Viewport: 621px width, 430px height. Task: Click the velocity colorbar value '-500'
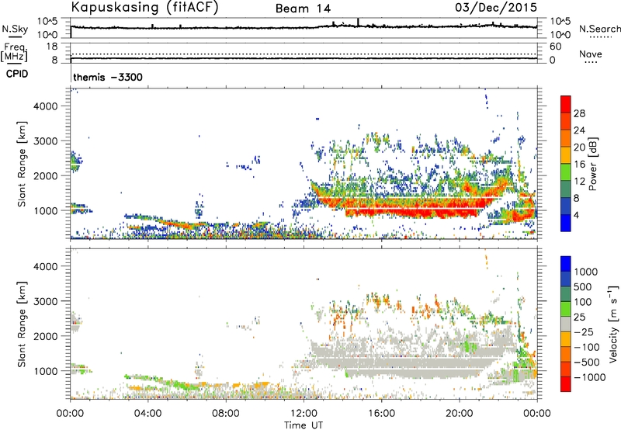587,362
